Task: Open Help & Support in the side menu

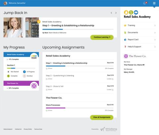Action: coord(140,47)
